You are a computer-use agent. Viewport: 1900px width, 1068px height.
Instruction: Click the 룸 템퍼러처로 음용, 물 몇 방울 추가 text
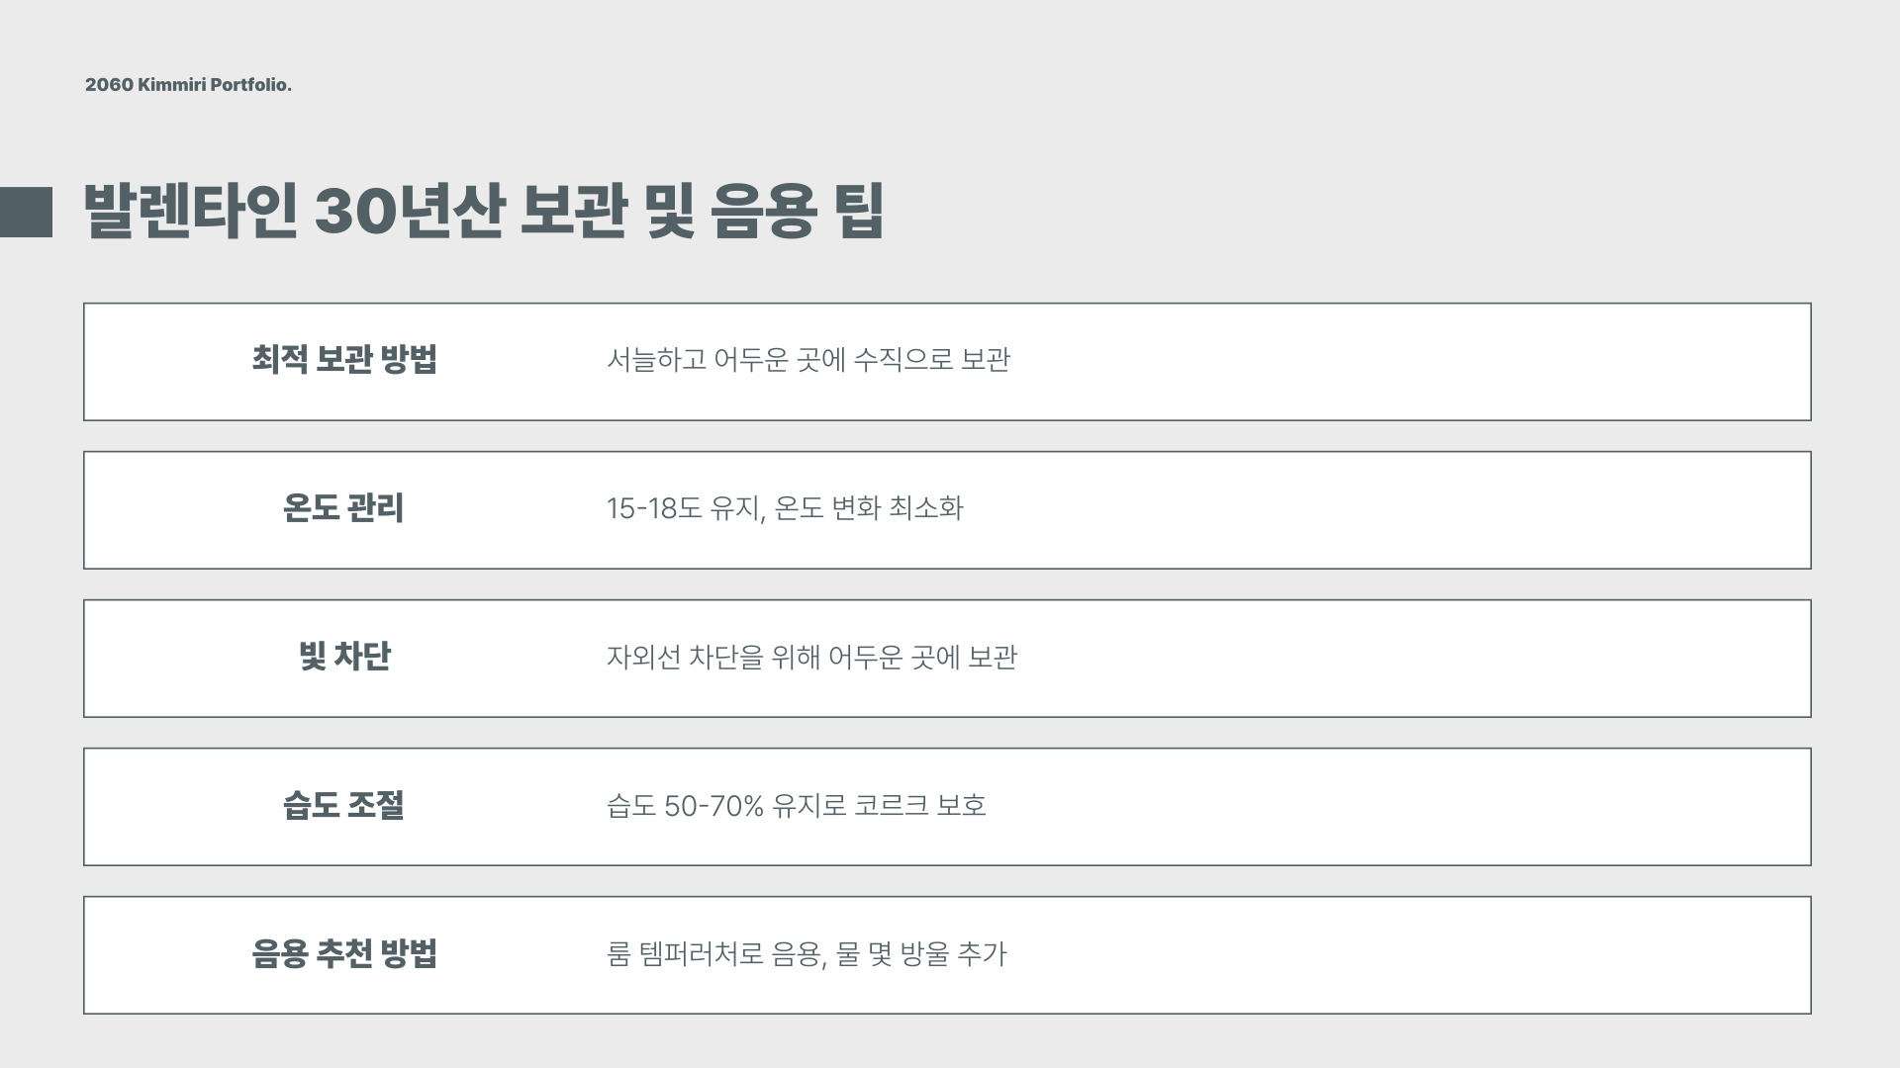(x=807, y=953)
